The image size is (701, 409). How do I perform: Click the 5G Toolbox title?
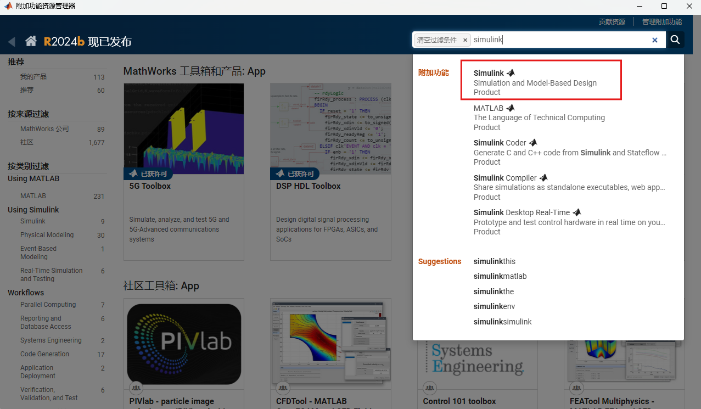click(x=150, y=186)
